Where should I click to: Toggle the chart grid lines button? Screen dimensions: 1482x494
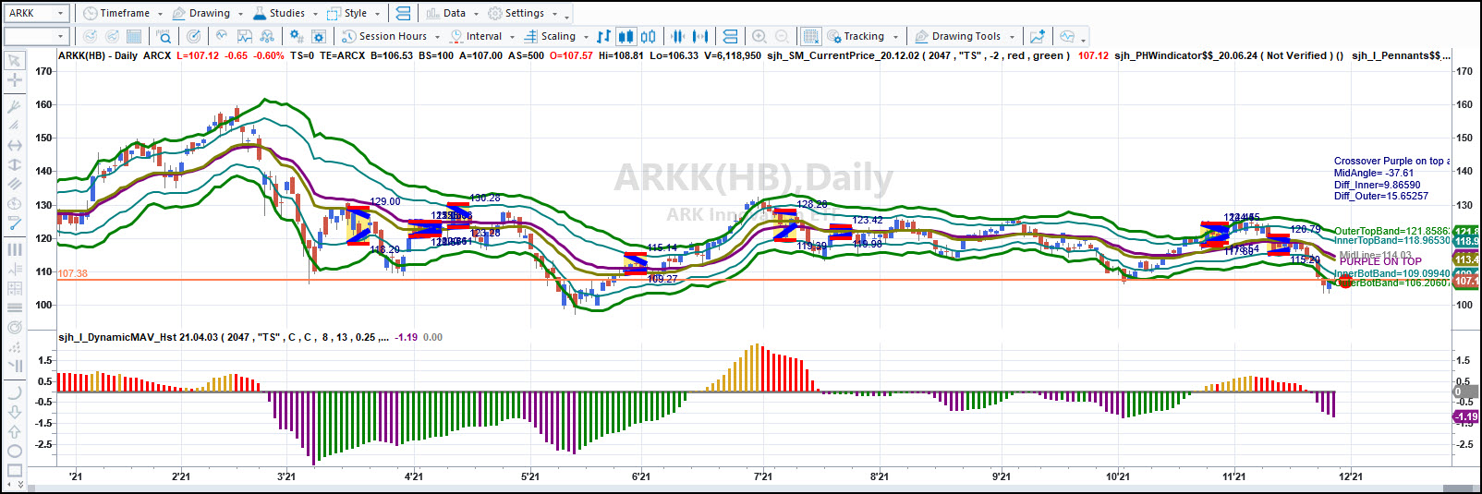[x=810, y=36]
